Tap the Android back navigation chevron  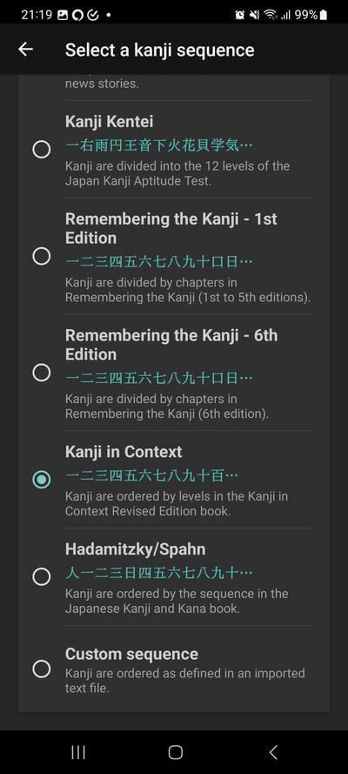273,751
